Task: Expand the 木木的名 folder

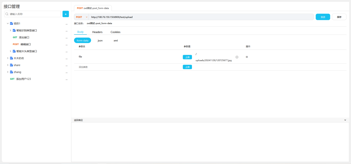Action: 8,58
